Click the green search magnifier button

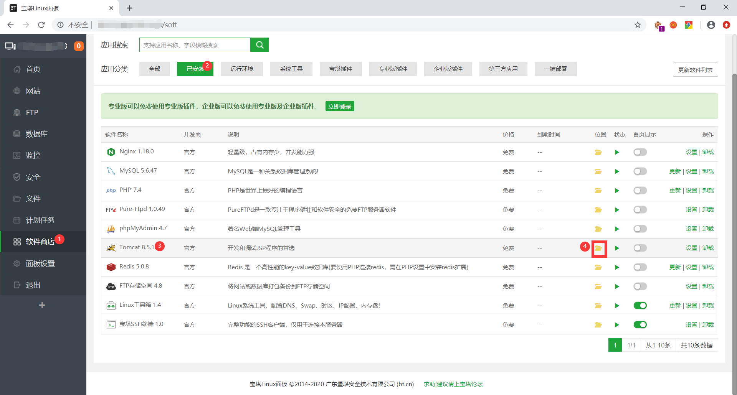pos(259,45)
